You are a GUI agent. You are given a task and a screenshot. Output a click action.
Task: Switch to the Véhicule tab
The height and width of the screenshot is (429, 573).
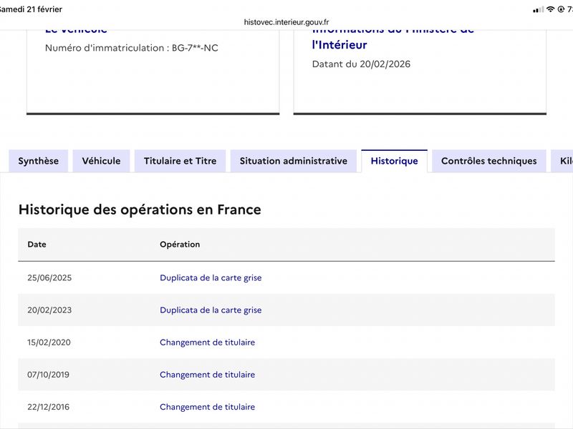[x=101, y=161]
